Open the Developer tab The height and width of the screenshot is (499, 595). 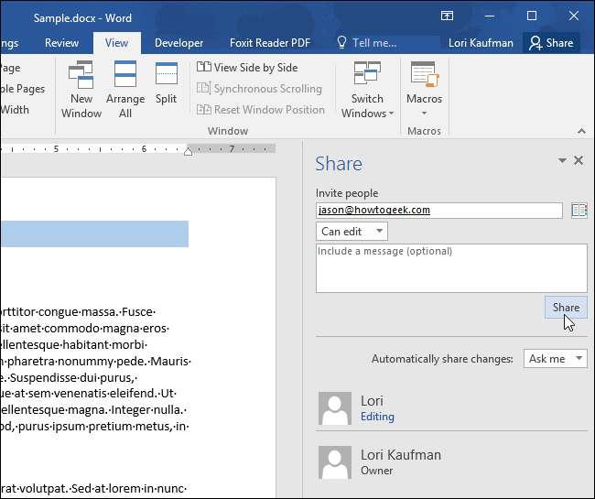[179, 42]
